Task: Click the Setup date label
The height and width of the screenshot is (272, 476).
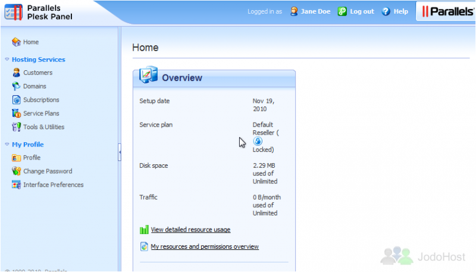Action: click(x=155, y=101)
